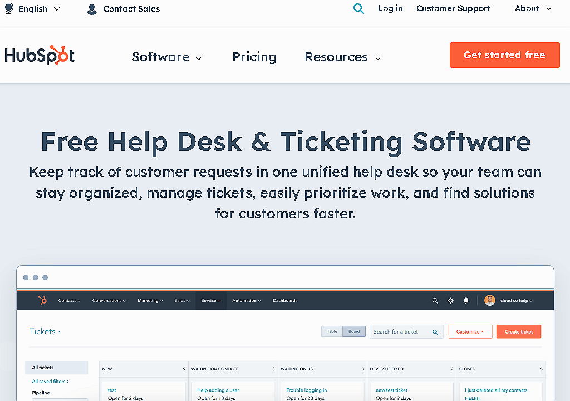Expand the Resources menu
The height and width of the screenshot is (401, 570).
(343, 57)
